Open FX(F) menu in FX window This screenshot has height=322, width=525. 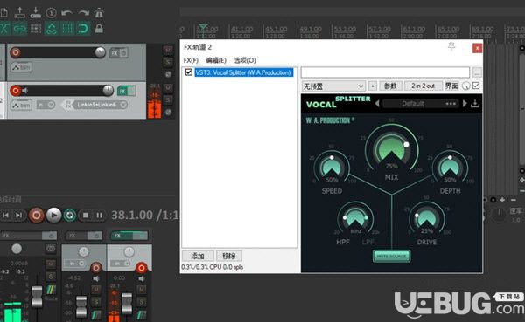point(191,60)
